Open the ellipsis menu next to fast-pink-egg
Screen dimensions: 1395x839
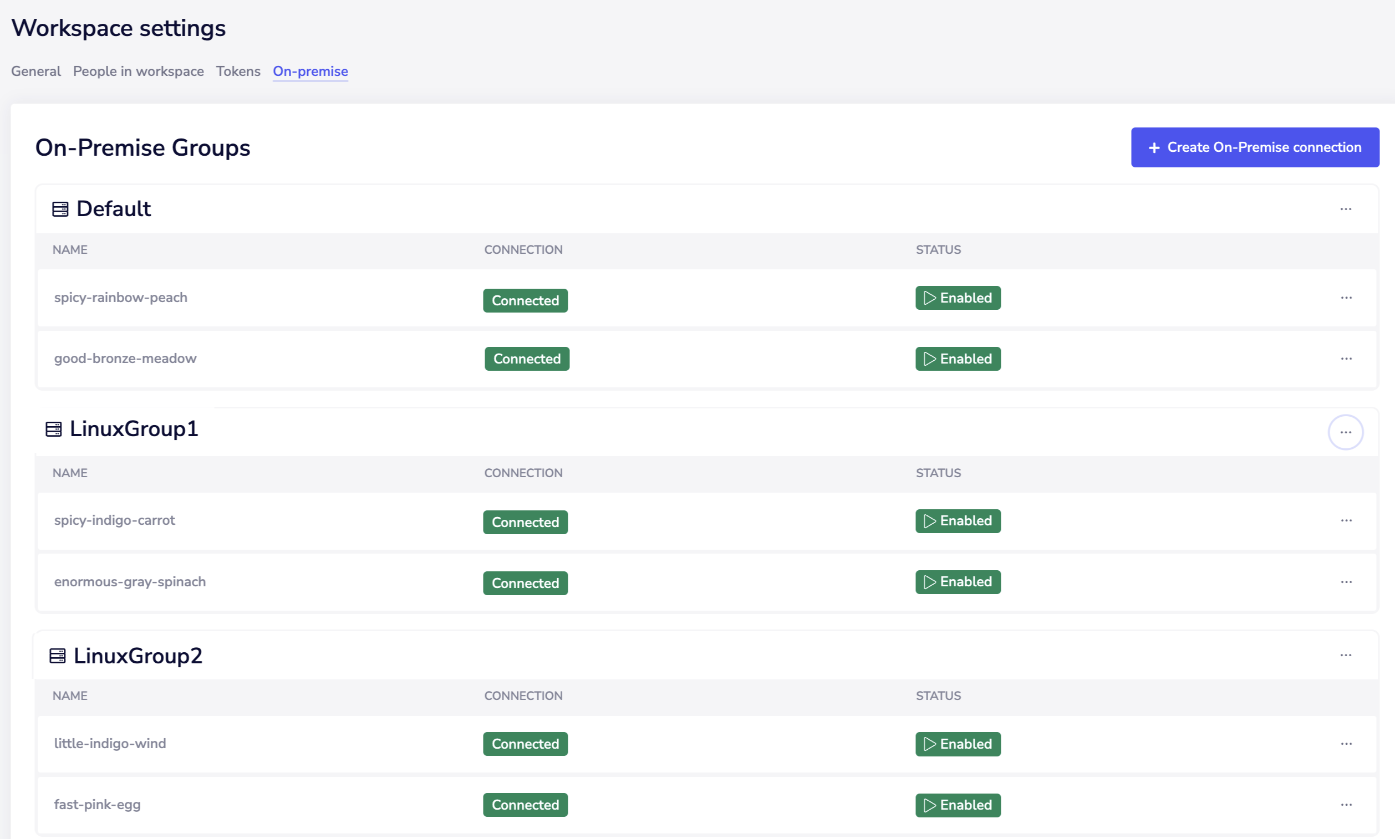[1347, 805]
